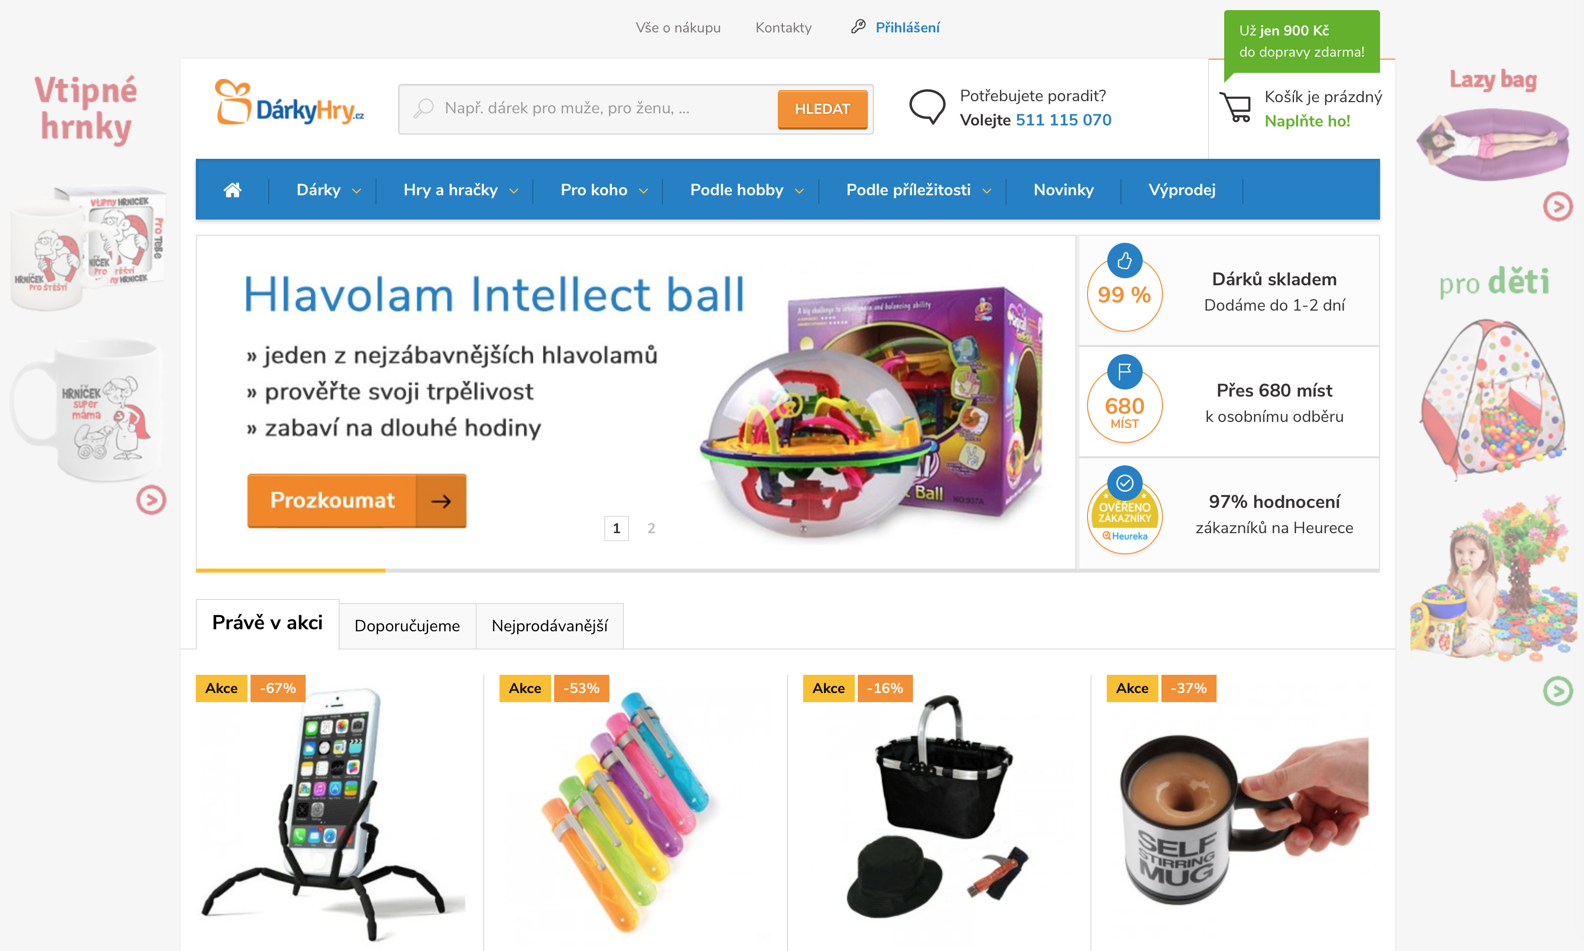Click the thumbs-up 99 % stock badge

tap(1124, 288)
